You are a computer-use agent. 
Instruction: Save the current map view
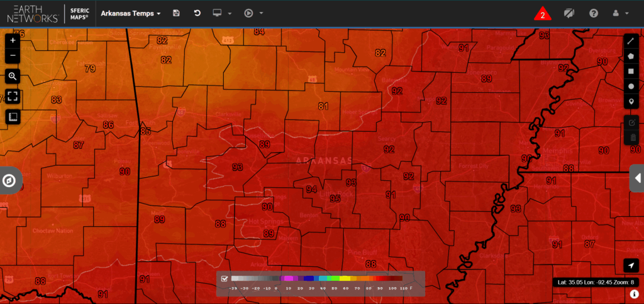coord(176,13)
